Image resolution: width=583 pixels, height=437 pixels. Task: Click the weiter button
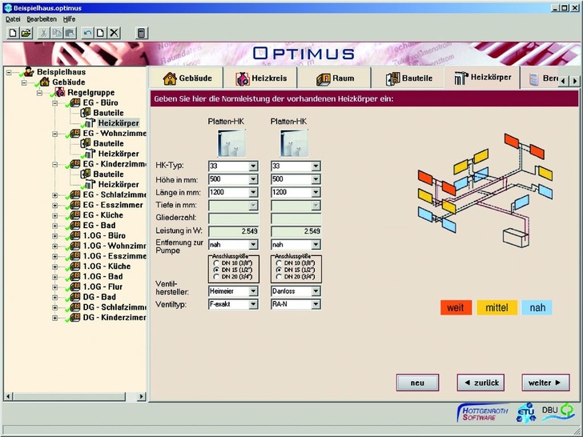[x=545, y=383]
